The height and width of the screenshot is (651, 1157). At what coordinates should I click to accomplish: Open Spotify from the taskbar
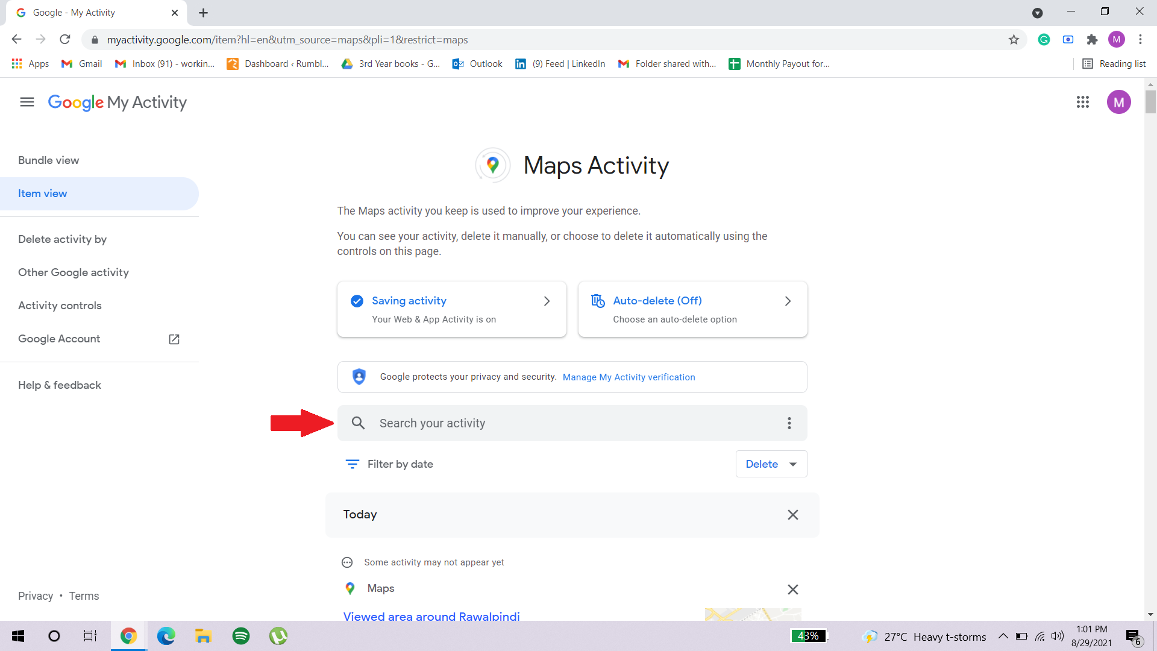(x=240, y=636)
